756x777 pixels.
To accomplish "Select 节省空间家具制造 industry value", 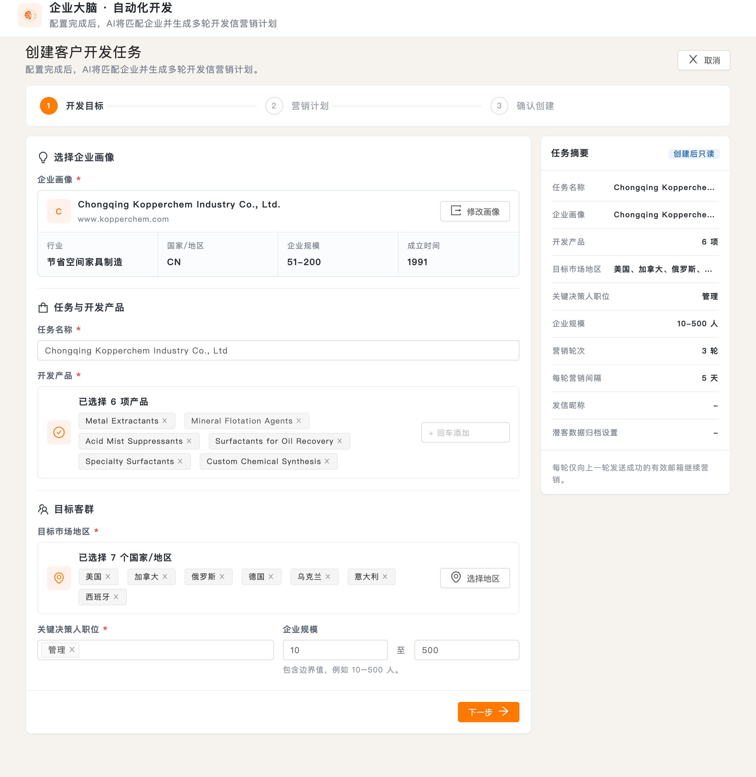I will [85, 262].
